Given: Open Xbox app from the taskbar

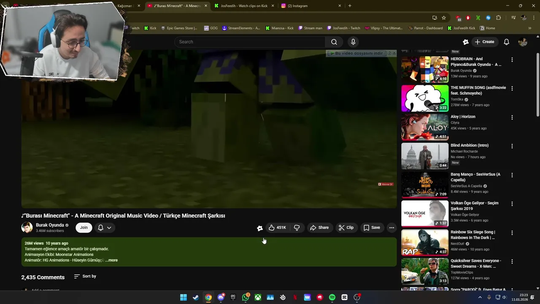Looking at the screenshot, I should [x=258, y=297].
